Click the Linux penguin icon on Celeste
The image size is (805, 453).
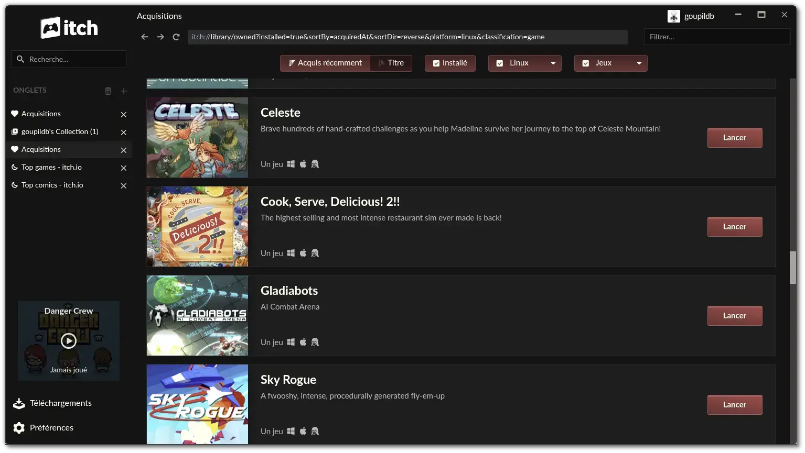click(315, 164)
